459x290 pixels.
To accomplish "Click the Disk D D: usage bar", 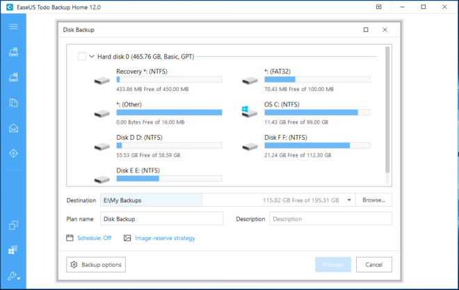I will pyautogui.click(x=169, y=145).
